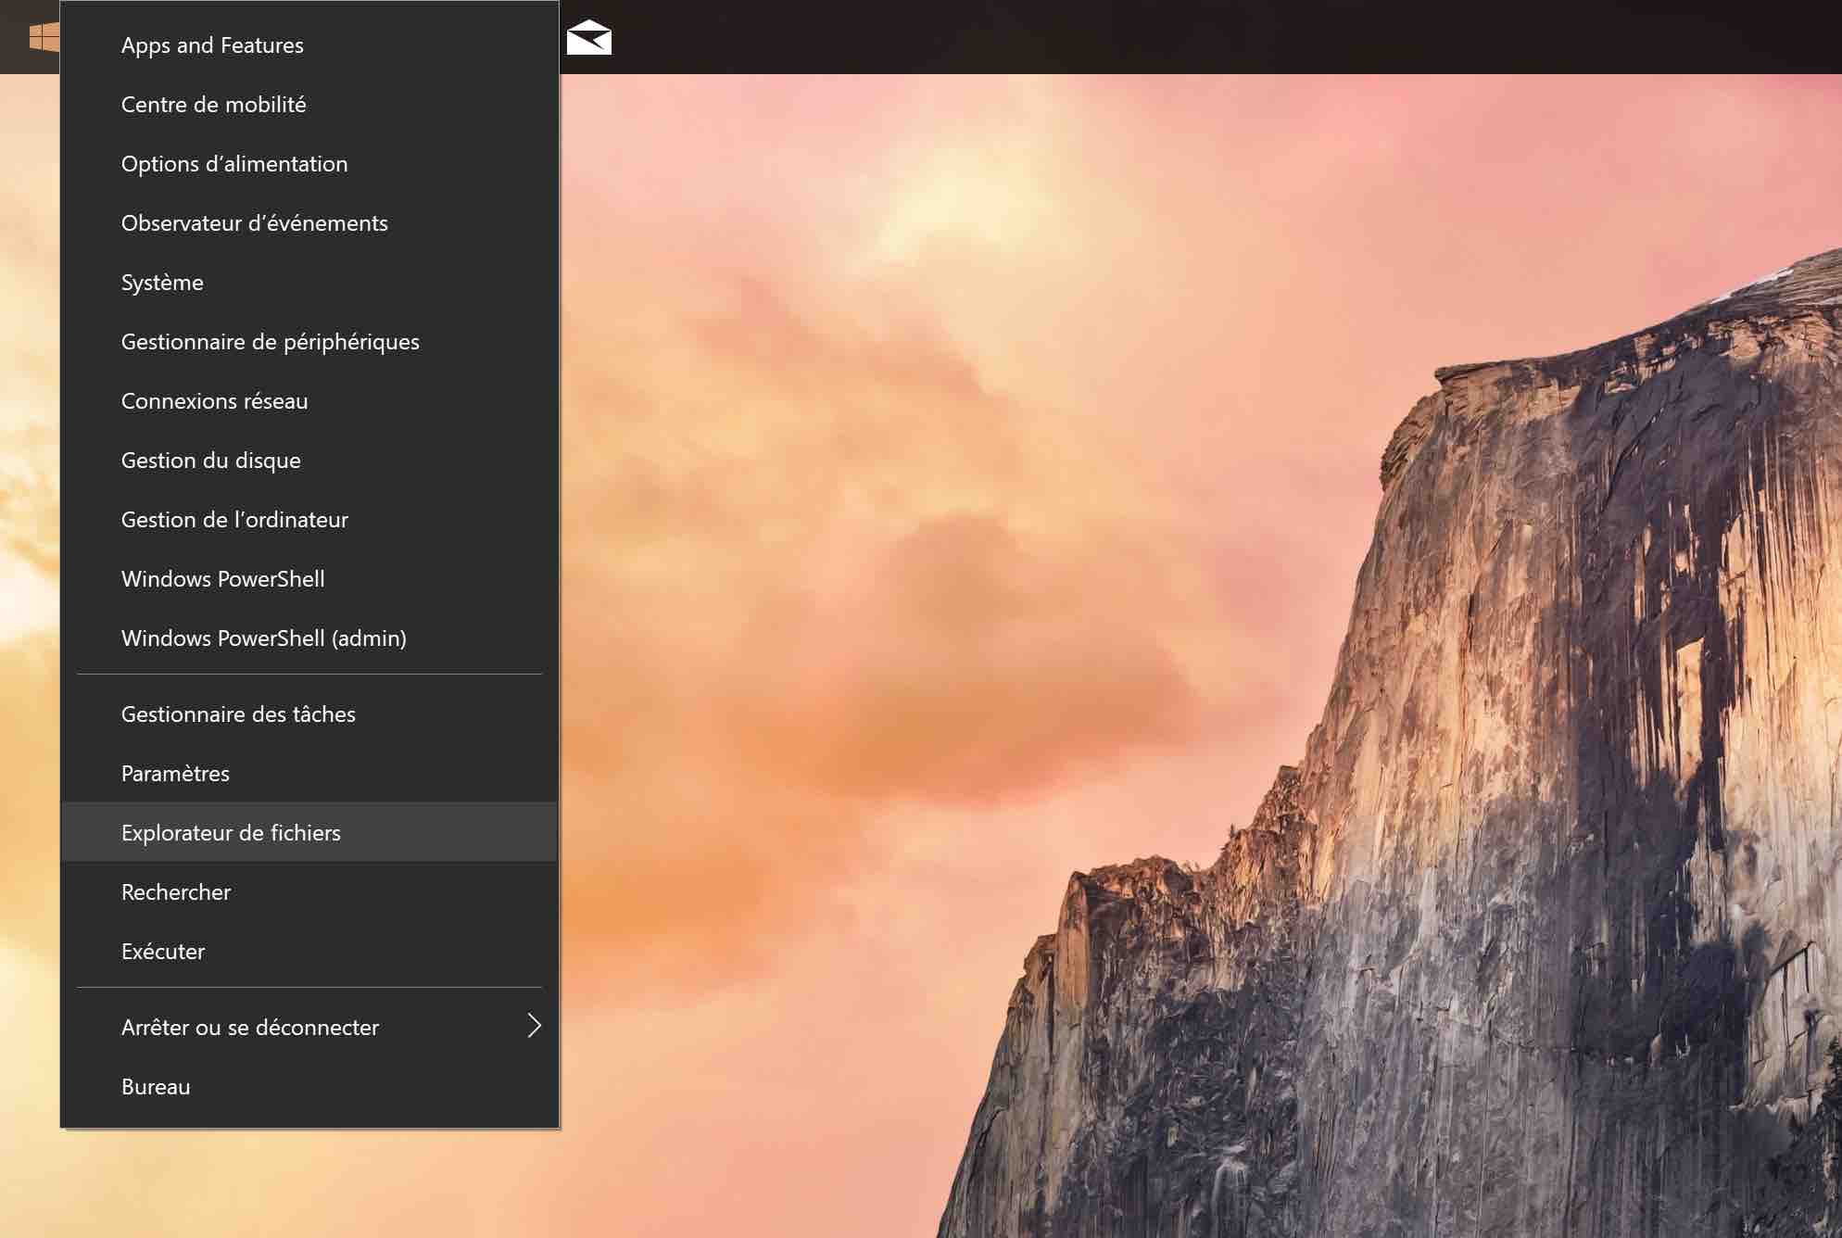Open Explorateur de fichiers
Image resolution: width=1842 pixels, height=1238 pixels.
point(231,832)
